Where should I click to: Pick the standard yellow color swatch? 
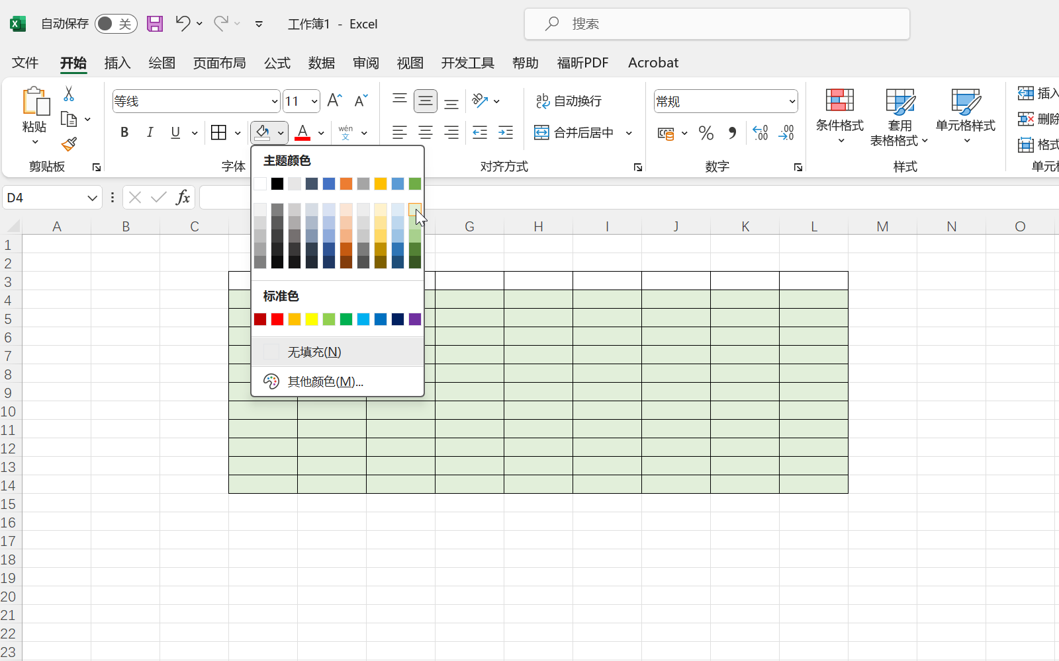pos(312,319)
